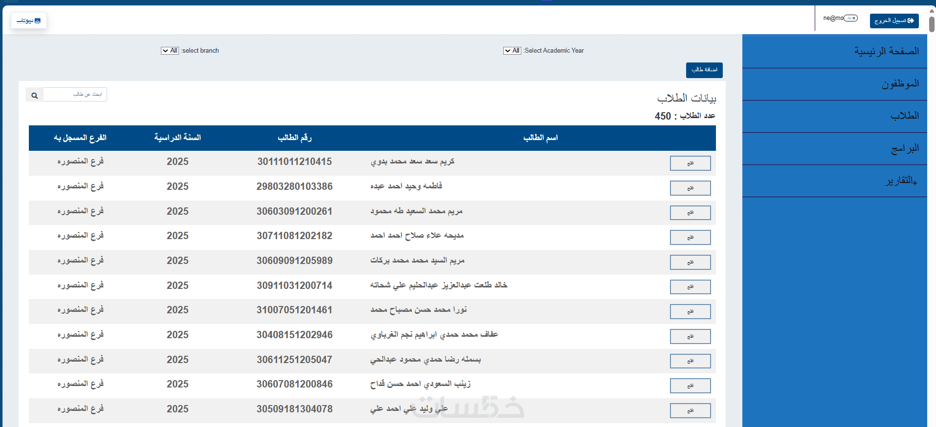Click student number 29803280103386
This screenshot has width=936, height=427.
(294, 186)
